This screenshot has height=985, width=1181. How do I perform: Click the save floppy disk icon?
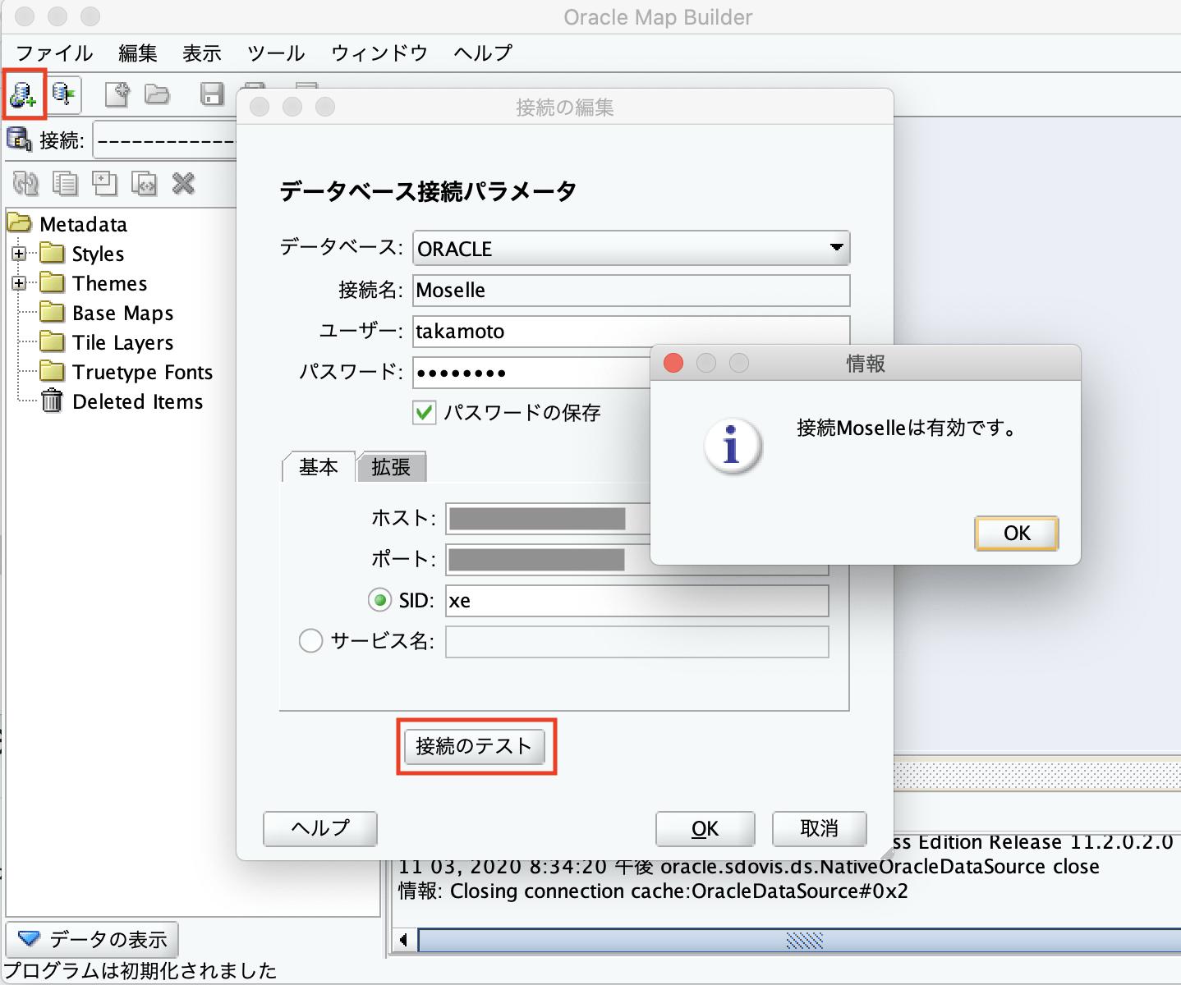(x=212, y=95)
